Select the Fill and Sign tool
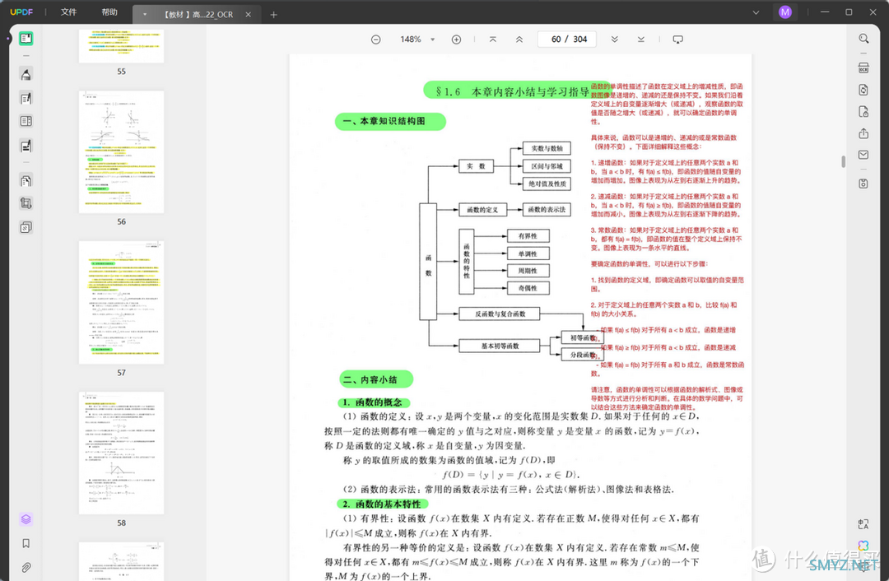This screenshot has width=889, height=581. (x=26, y=146)
